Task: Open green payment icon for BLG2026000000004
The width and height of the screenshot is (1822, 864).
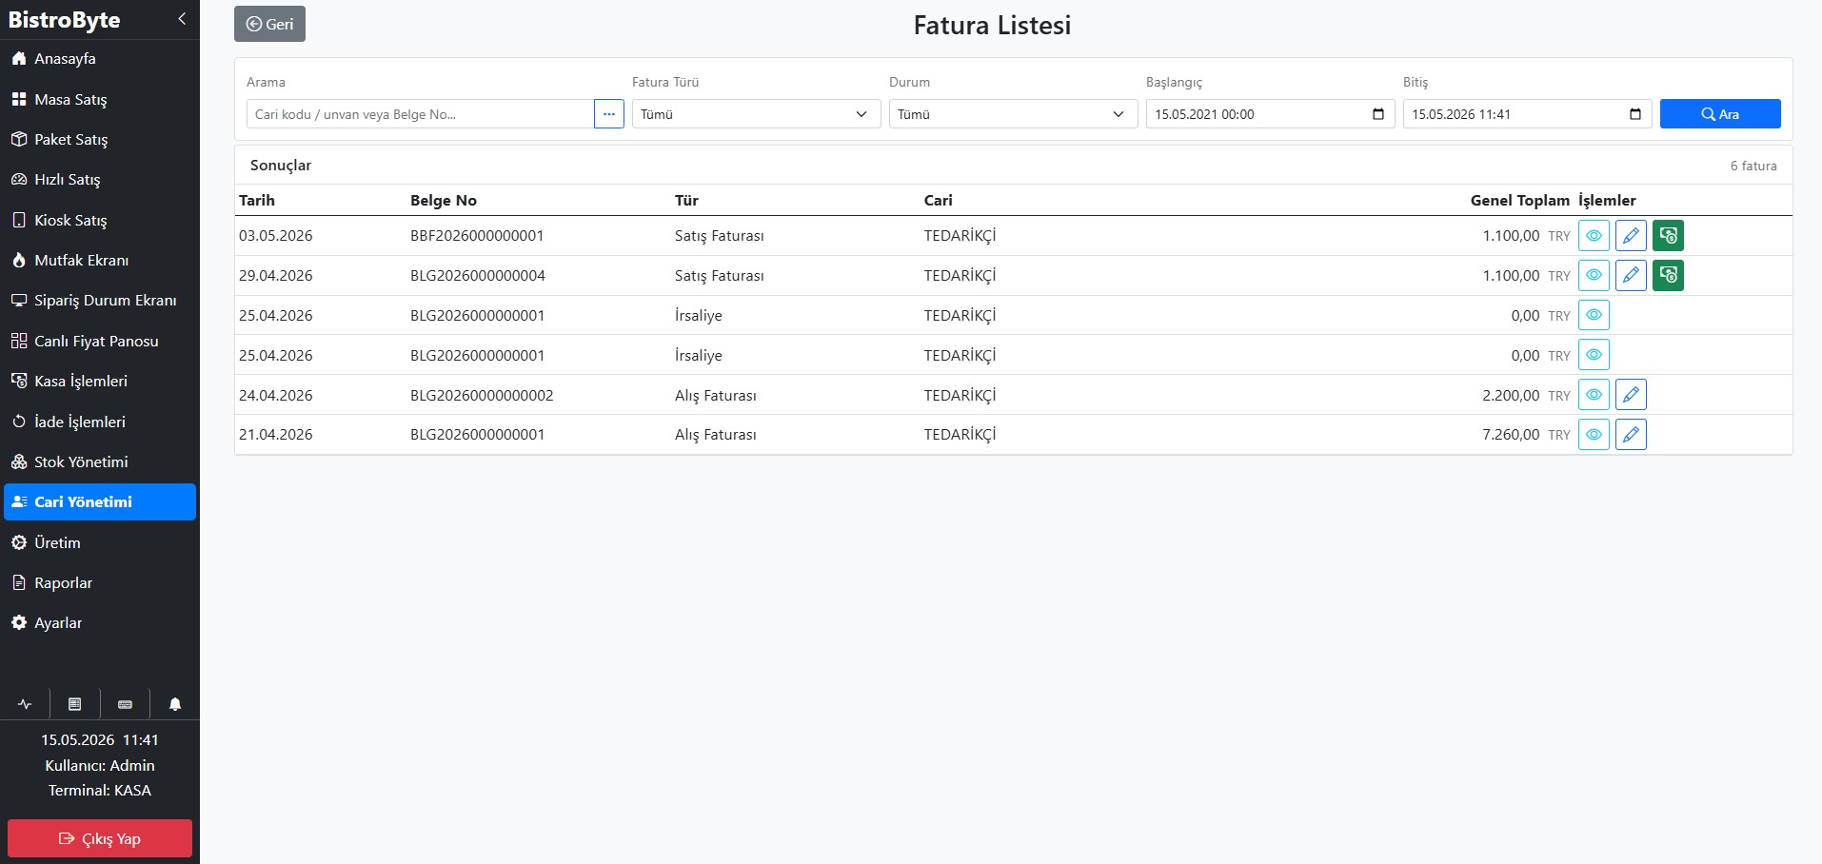Action: [x=1668, y=275]
